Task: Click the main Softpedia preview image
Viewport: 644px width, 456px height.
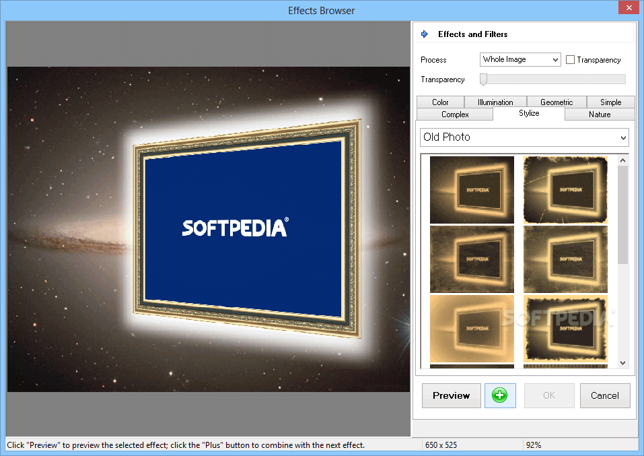Action: pos(209,229)
